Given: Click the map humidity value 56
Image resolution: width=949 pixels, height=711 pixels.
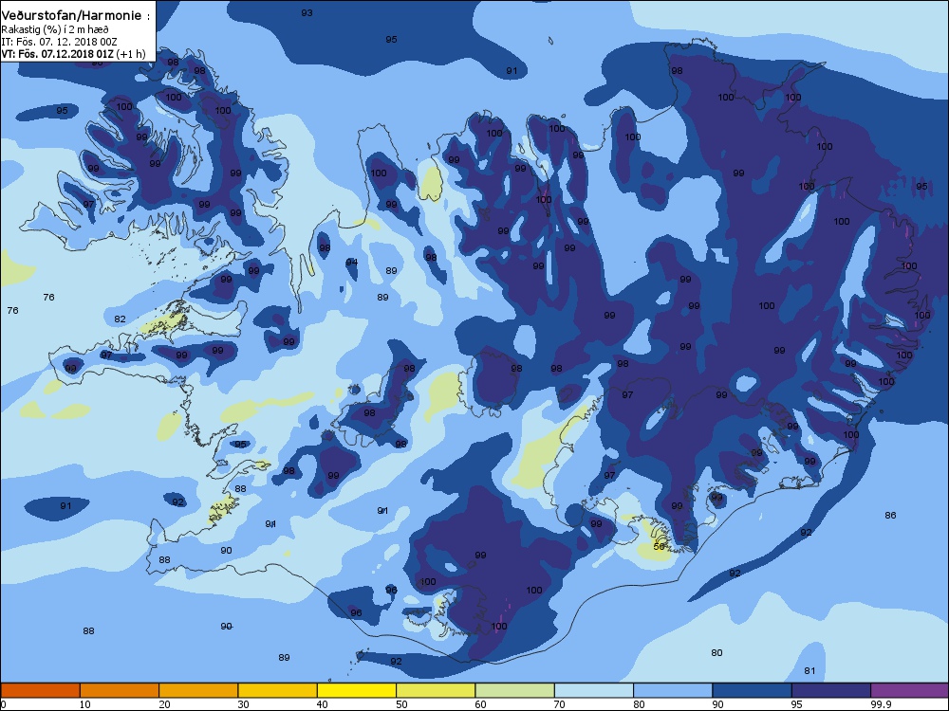Looking at the screenshot, I should tap(660, 547).
